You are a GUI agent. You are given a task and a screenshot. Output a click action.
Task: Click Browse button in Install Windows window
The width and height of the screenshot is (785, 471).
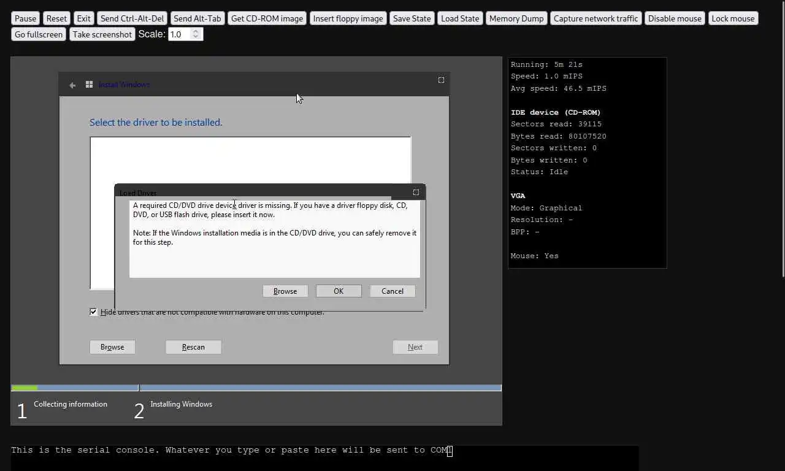[112, 347]
